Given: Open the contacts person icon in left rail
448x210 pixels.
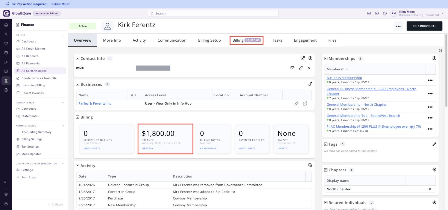Looking at the screenshot, I should [x=6, y=34].
